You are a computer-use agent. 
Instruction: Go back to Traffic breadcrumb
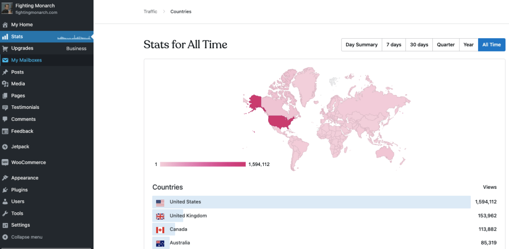(x=150, y=11)
